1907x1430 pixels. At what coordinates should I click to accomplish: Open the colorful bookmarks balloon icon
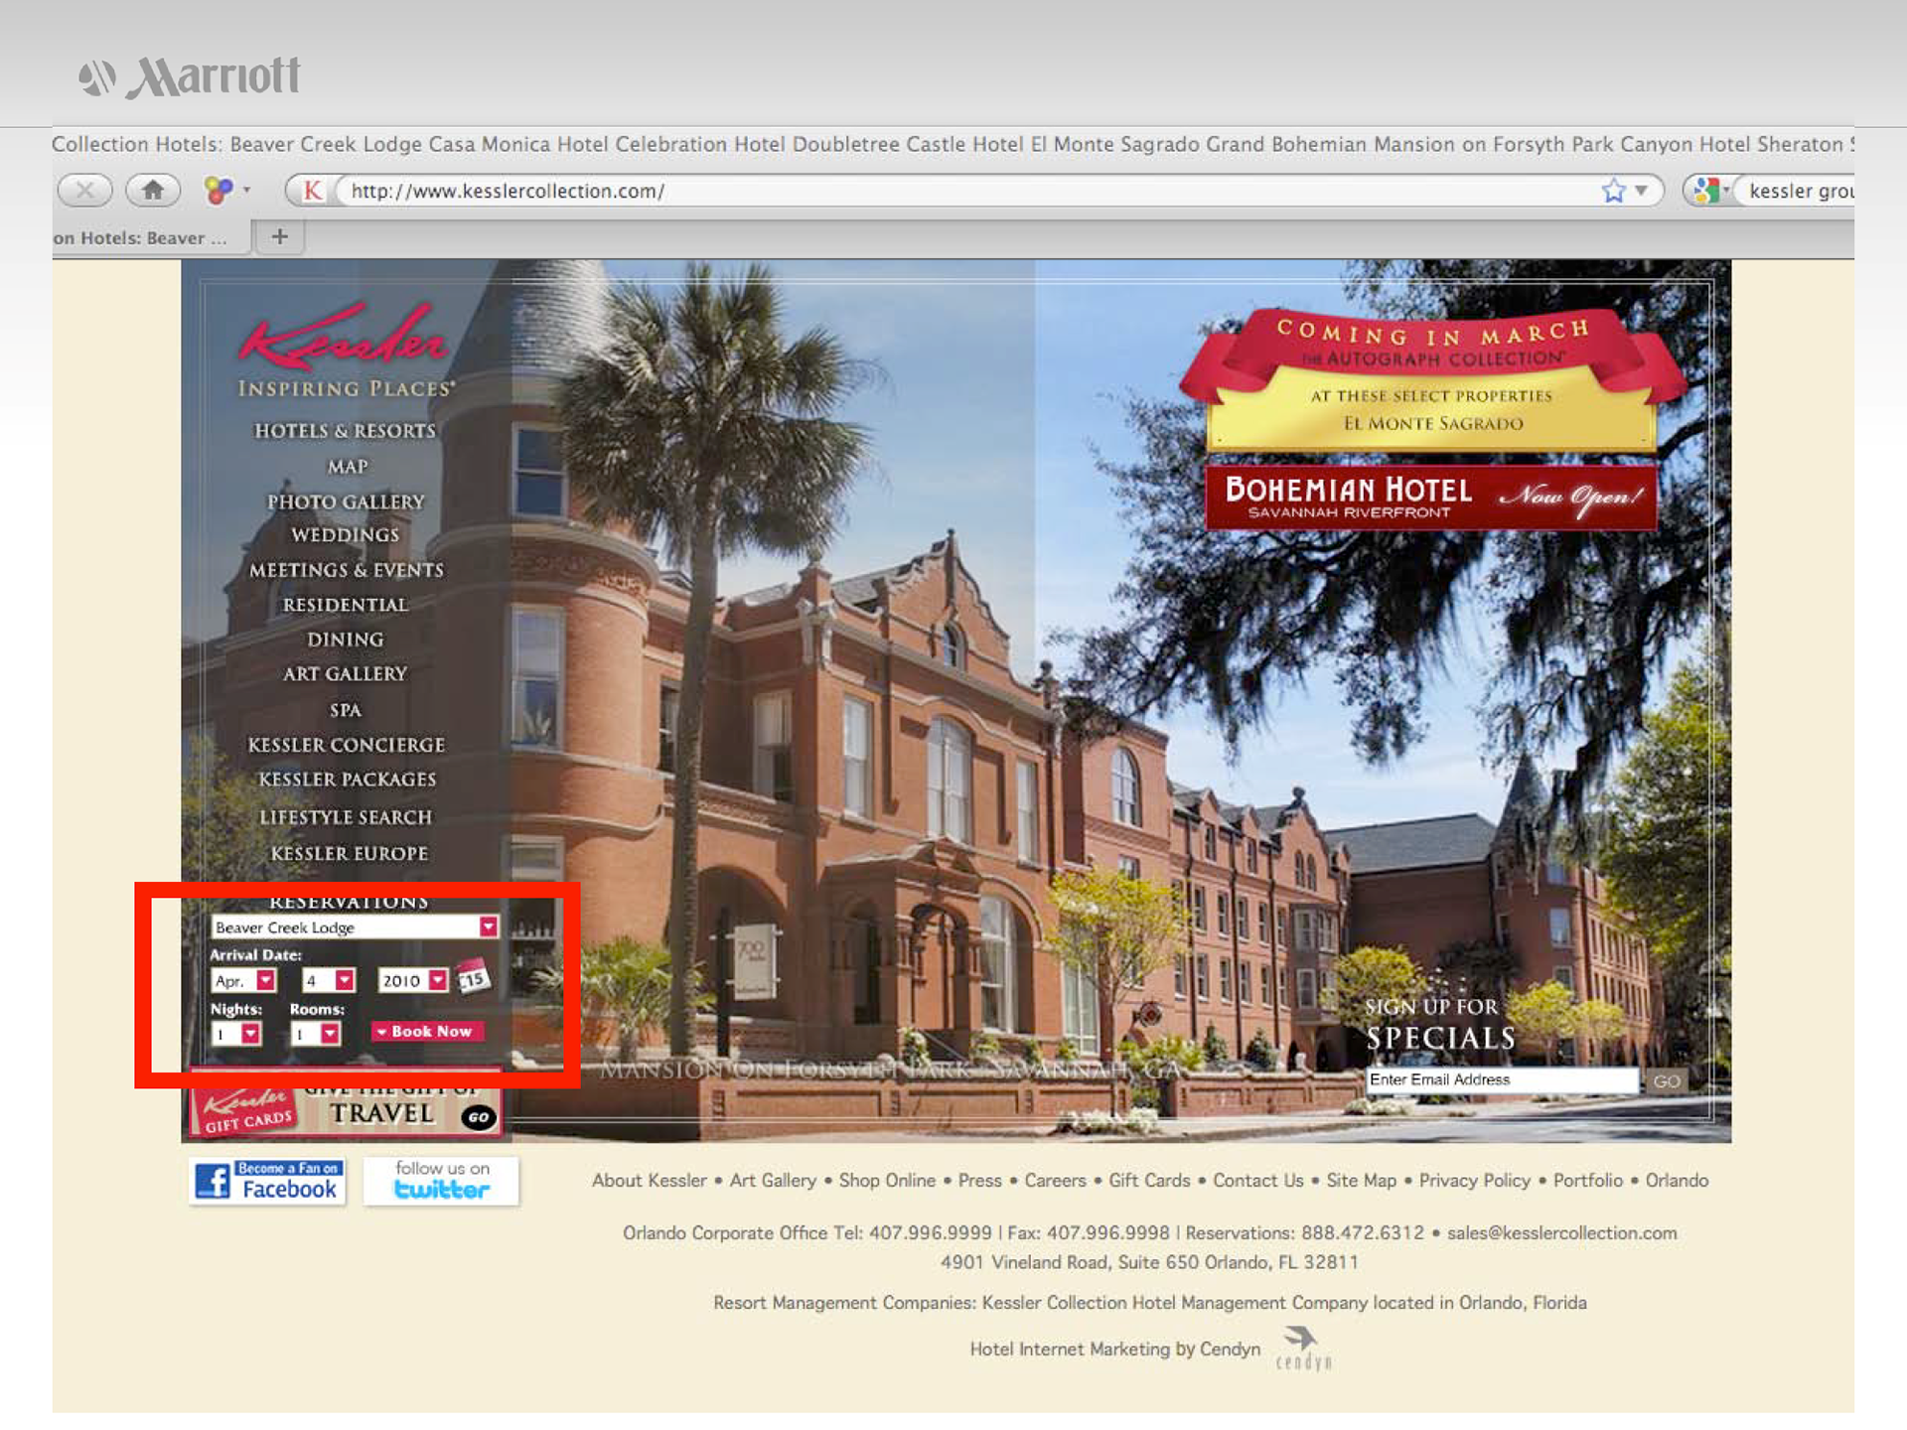point(218,190)
